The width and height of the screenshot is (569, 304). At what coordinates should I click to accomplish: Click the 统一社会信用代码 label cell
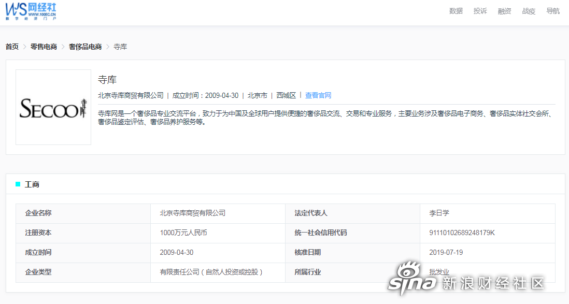click(x=353, y=233)
